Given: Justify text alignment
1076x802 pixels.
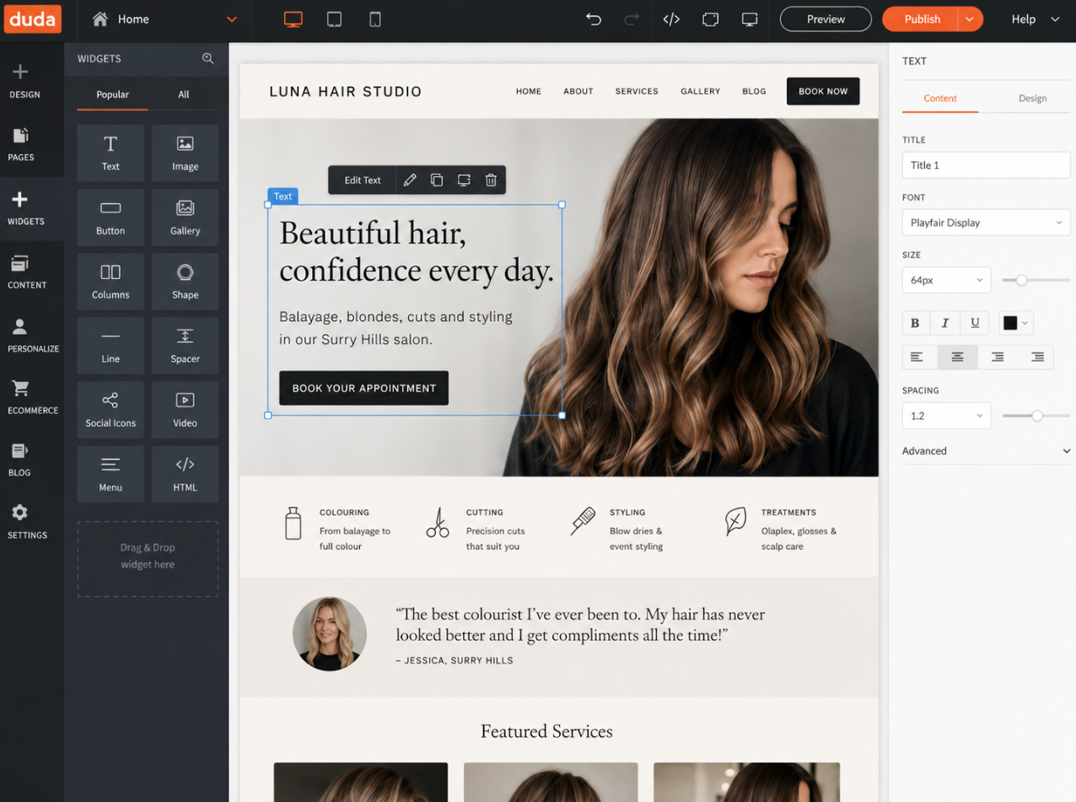Looking at the screenshot, I should click(x=1037, y=357).
